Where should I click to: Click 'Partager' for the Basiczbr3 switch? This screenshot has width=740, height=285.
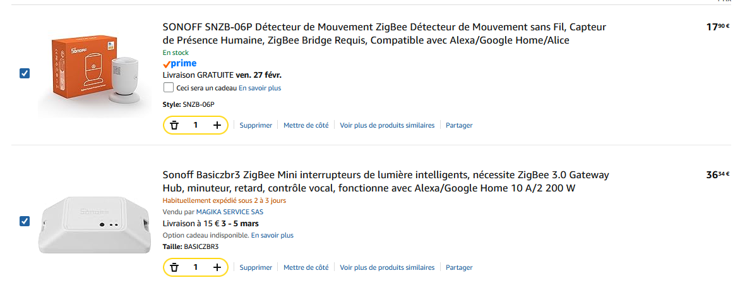459,267
